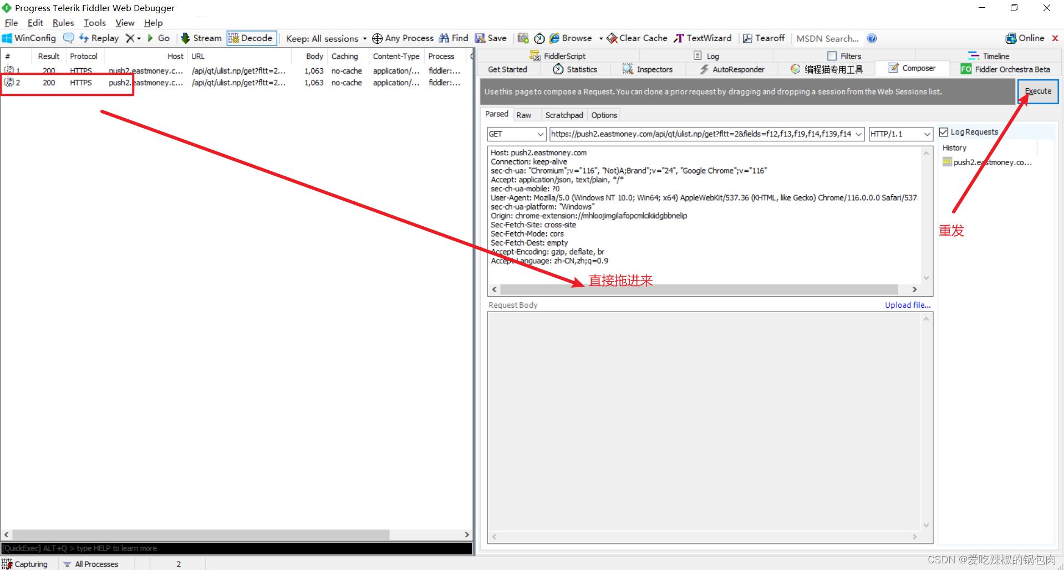Switch Composer to the Options tab

604,115
